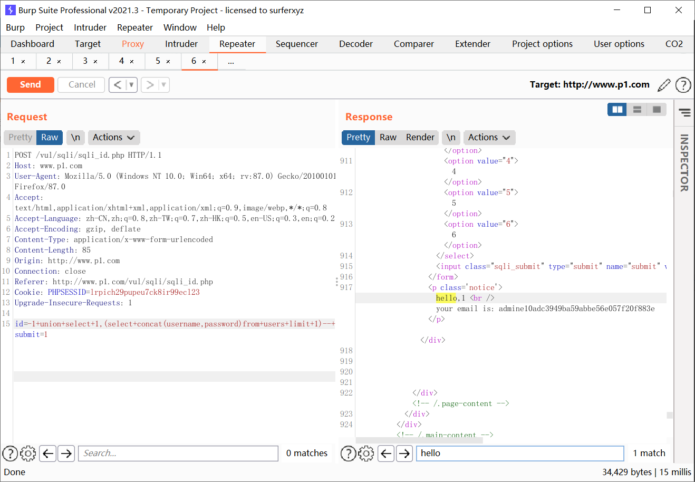Viewport: 695px width, 482px height.
Task: Open the Repeater menu
Action: click(x=135, y=27)
